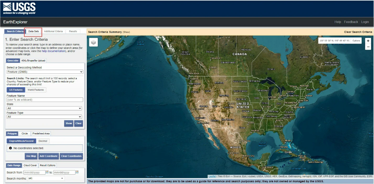Click the Add Coordinate button
Viewport: 374px width, 184px height.
pyautogui.click(x=48, y=156)
